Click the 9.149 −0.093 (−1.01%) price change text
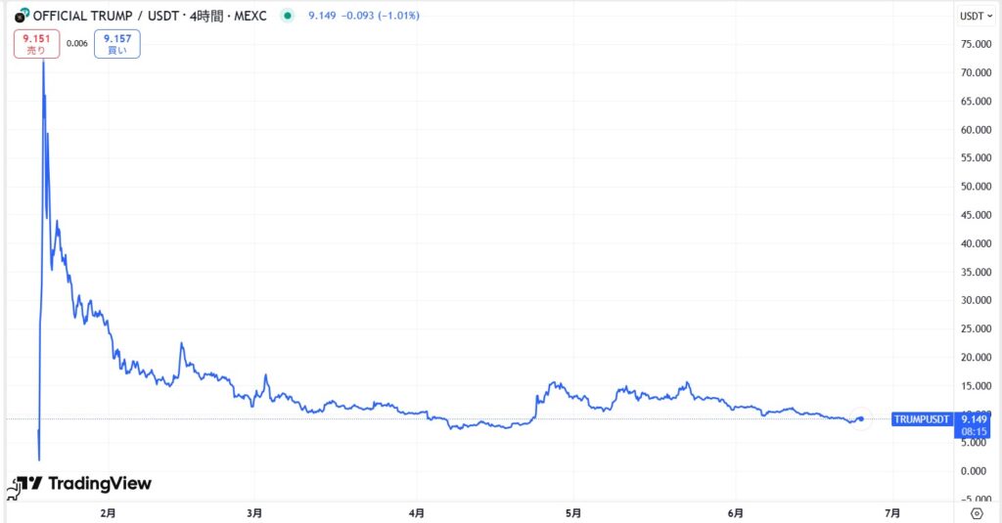The image size is (1002, 523). point(364,16)
